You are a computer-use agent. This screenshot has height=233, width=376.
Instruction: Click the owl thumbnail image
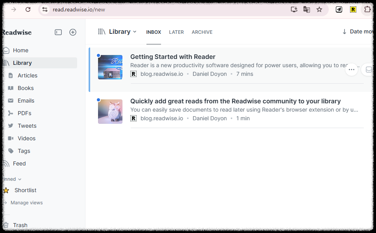click(110, 112)
